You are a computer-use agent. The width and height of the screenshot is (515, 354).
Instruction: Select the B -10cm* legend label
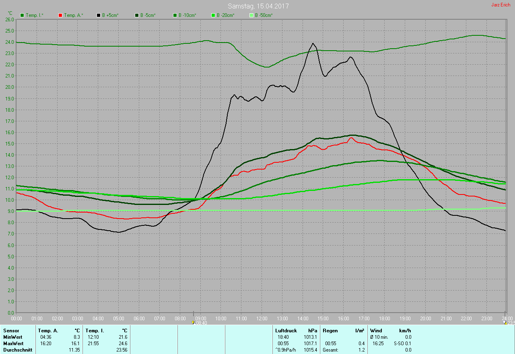[x=187, y=15]
